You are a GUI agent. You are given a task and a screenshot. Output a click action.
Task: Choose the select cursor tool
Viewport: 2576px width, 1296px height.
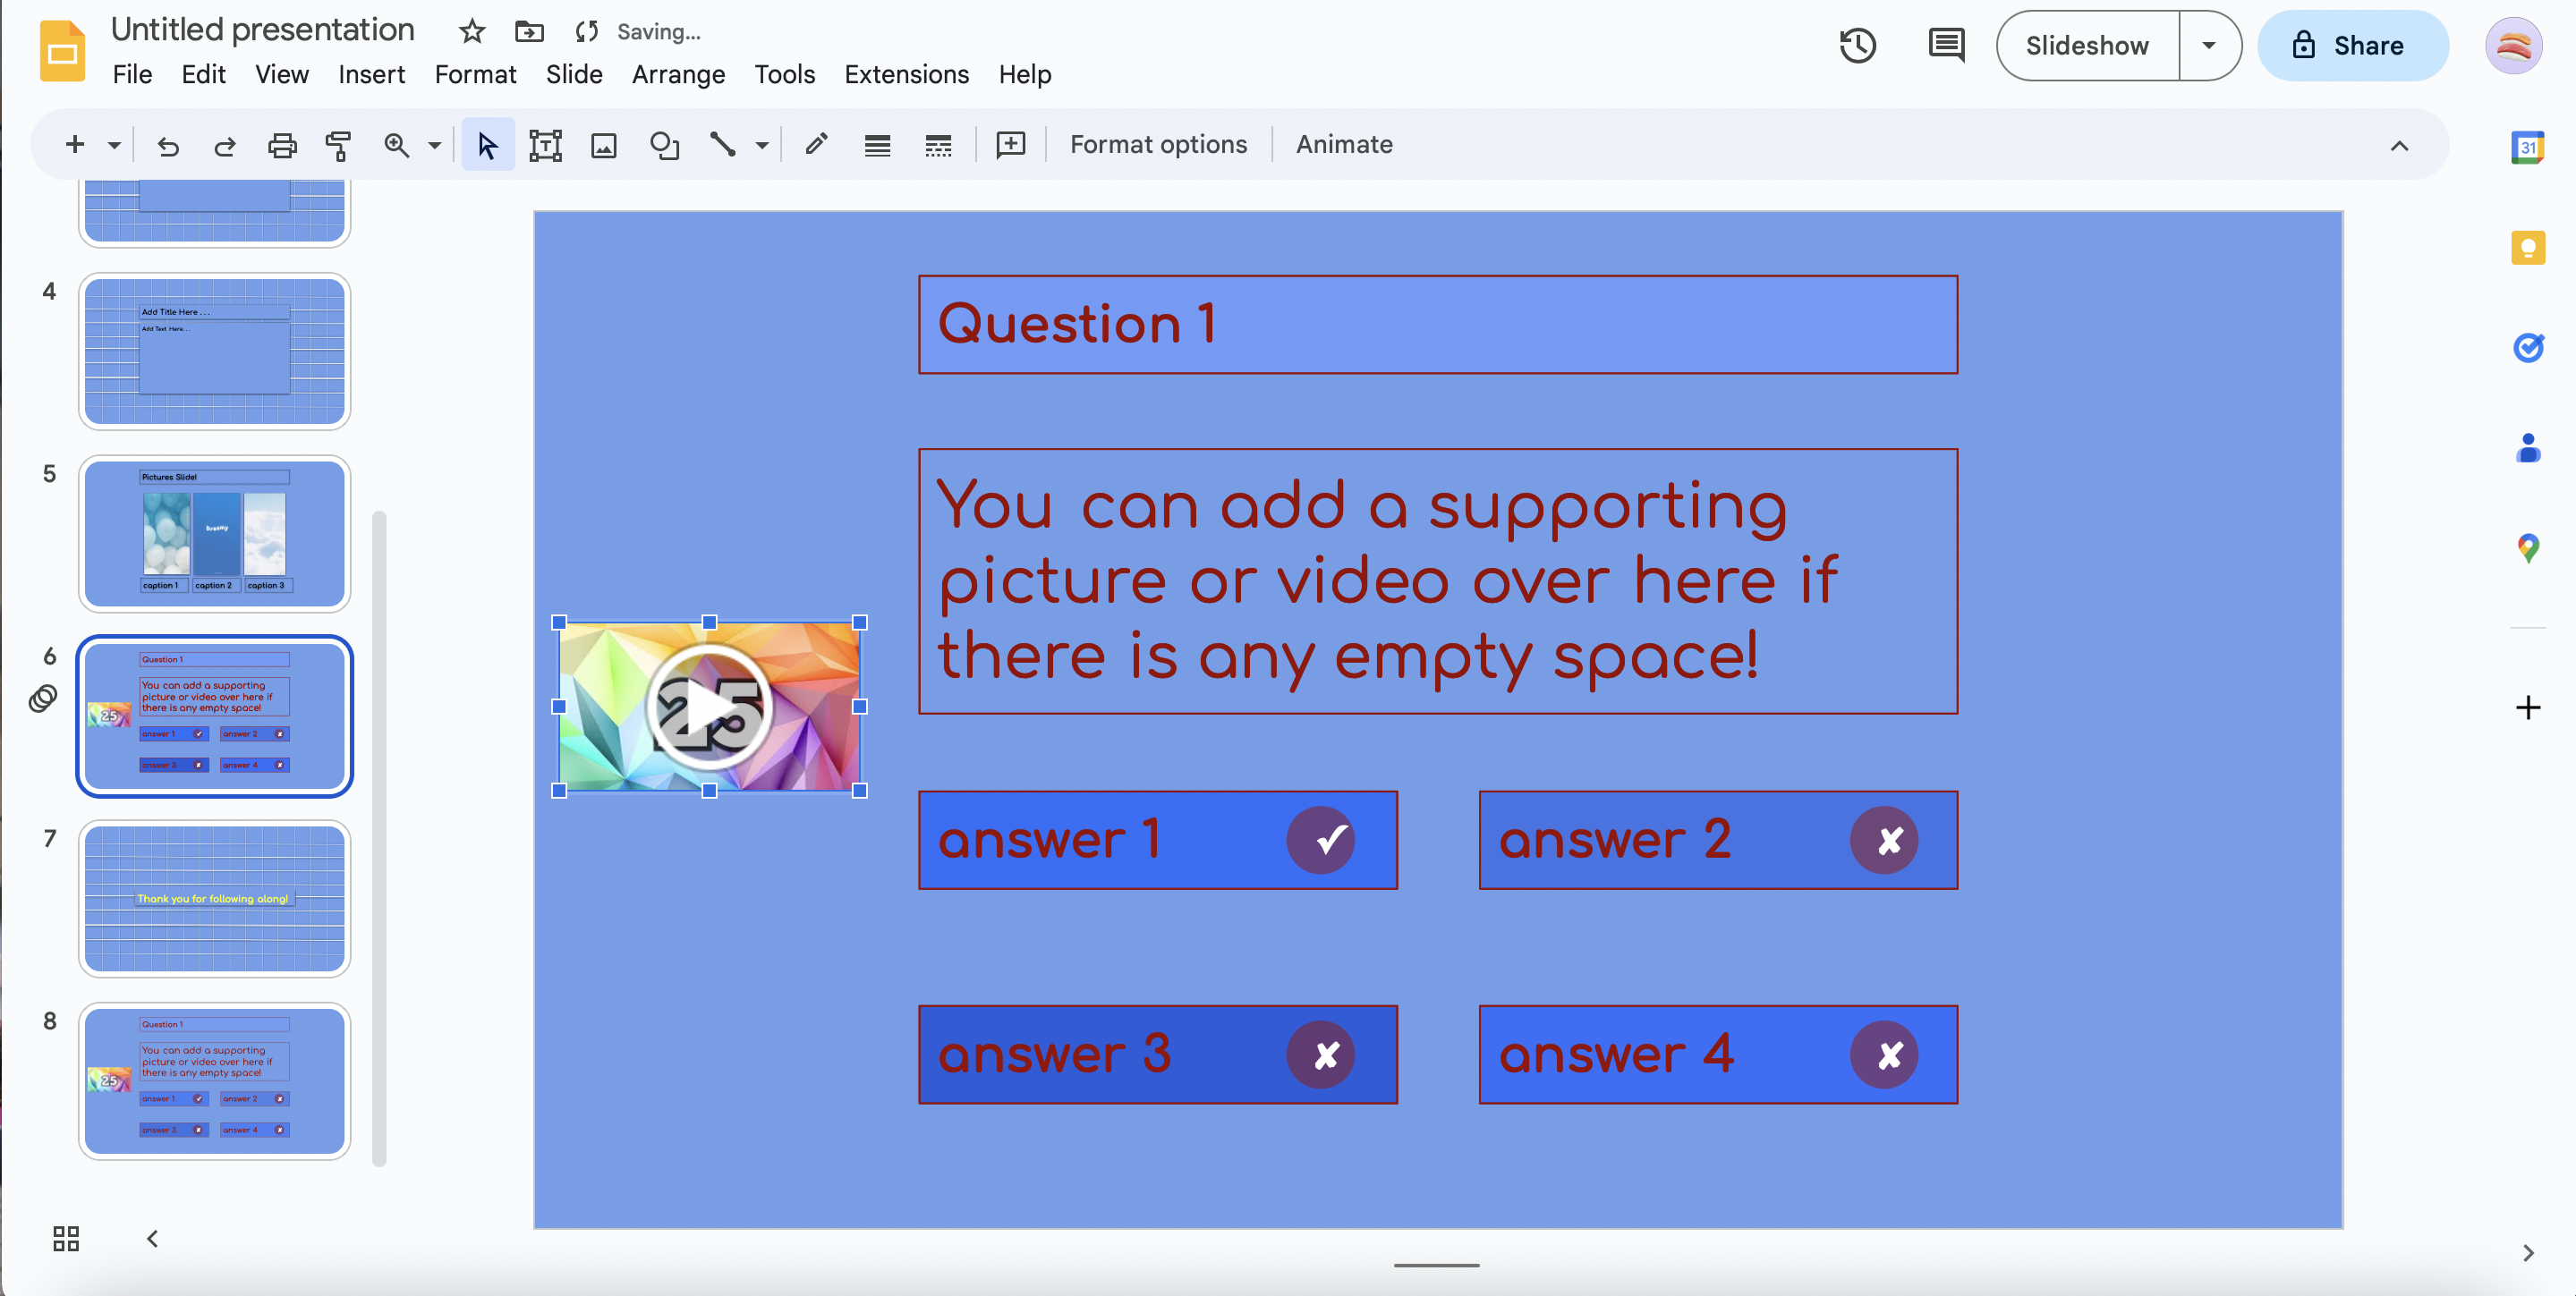[x=487, y=145]
